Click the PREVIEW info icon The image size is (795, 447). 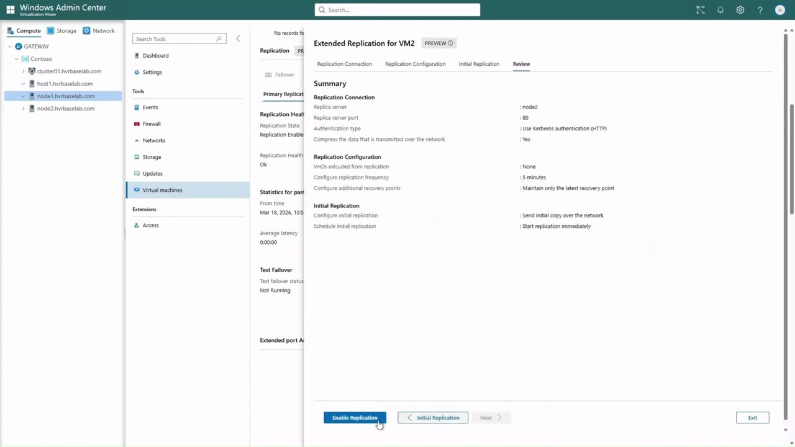coord(450,43)
